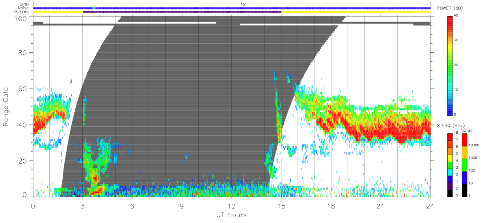Click the '40' label on the power colorbar
Image resolution: width=484 pixels, height=223 pixels.
coord(457,16)
